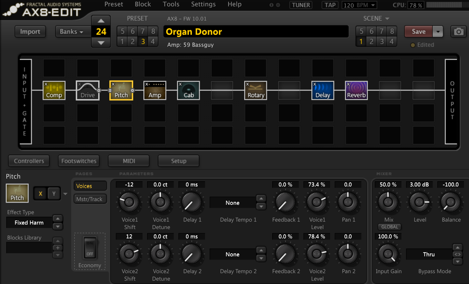The height and width of the screenshot is (284, 469).
Task: Open the Help menu
Action: pos(234,4)
